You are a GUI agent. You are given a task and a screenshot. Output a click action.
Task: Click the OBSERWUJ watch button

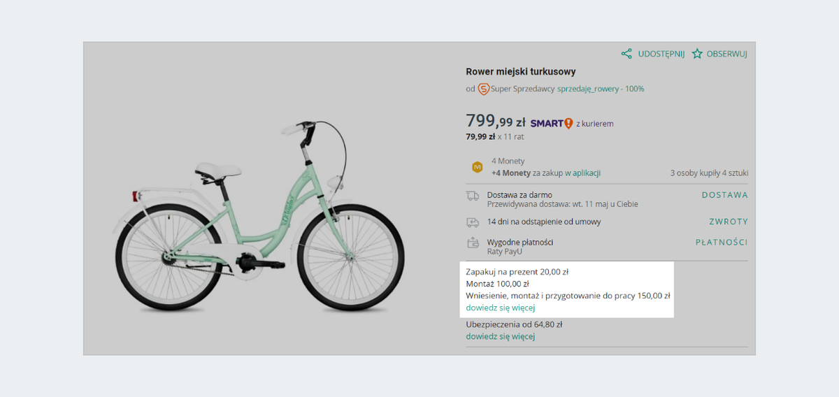(x=726, y=54)
